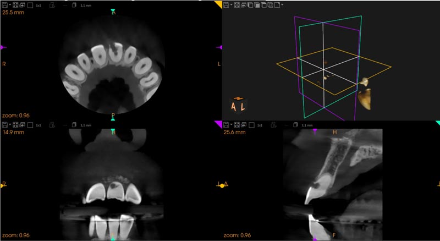The height and width of the screenshot is (241, 440).
Task: Click the fit-to-window icon in the 3D view
Action: 236,4
